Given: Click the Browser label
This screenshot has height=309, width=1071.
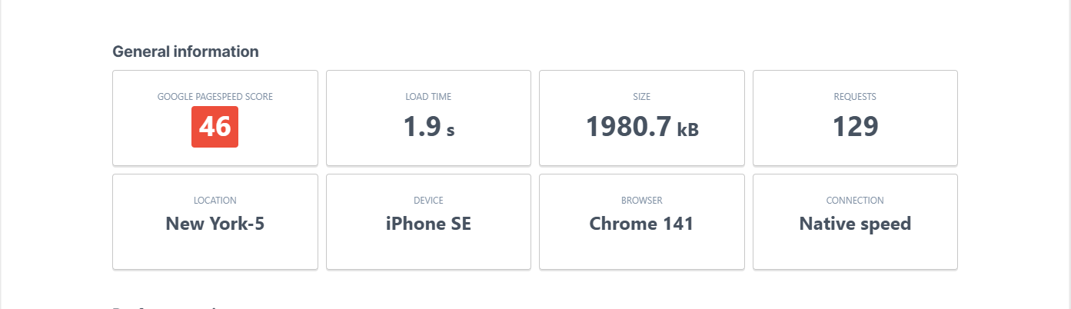Looking at the screenshot, I should (x=641, y=201).
